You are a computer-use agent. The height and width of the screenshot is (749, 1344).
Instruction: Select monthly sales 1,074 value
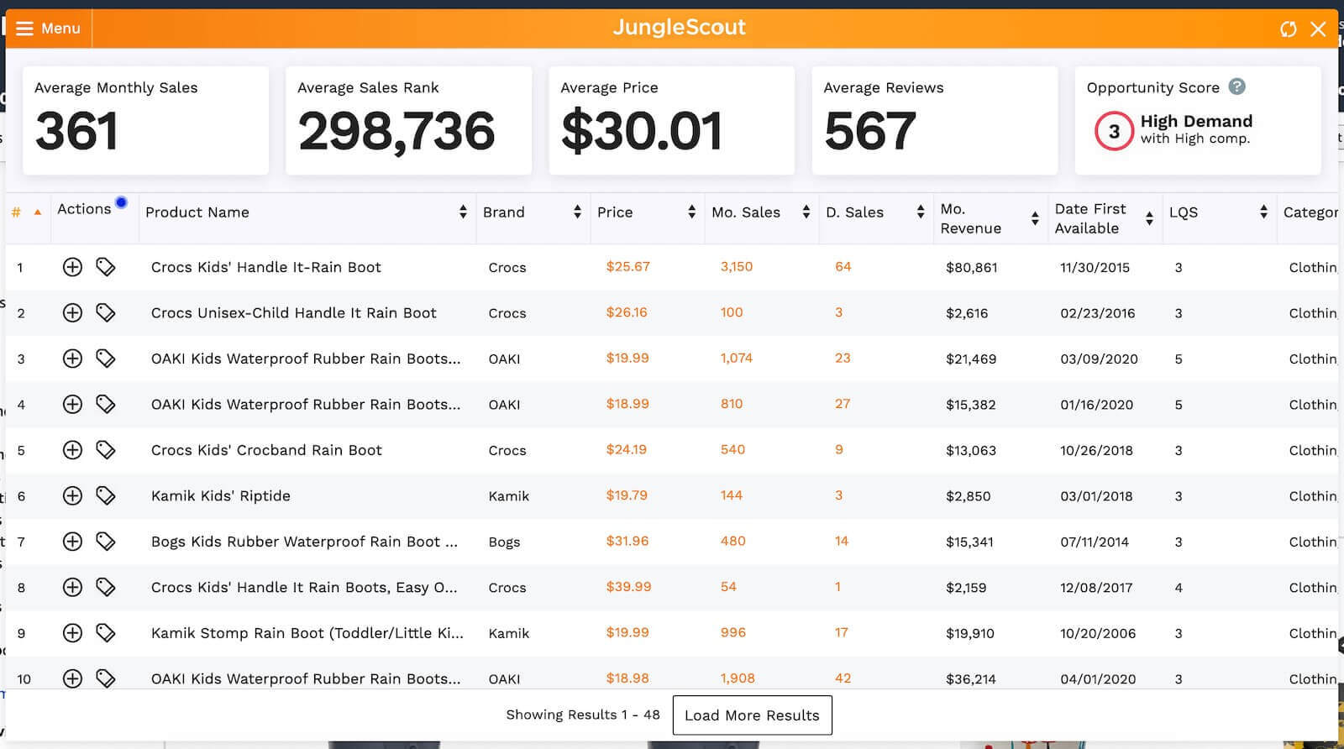(736, 359)
